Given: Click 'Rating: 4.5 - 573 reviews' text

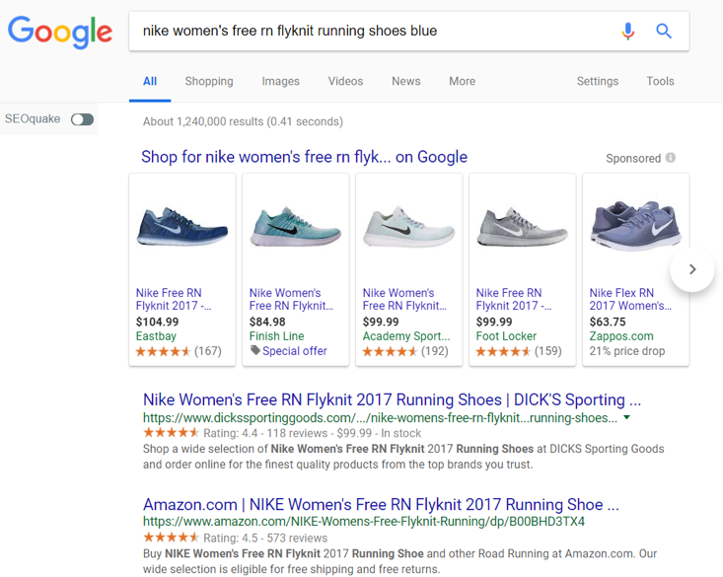Looking at the screenshot, I should click(x=265, y=539).
